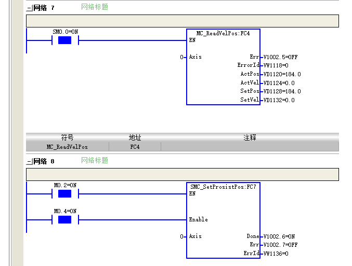Collapse network 8 with the minus expander
Viewport: 352px width, 266px height.
[30, 162]
